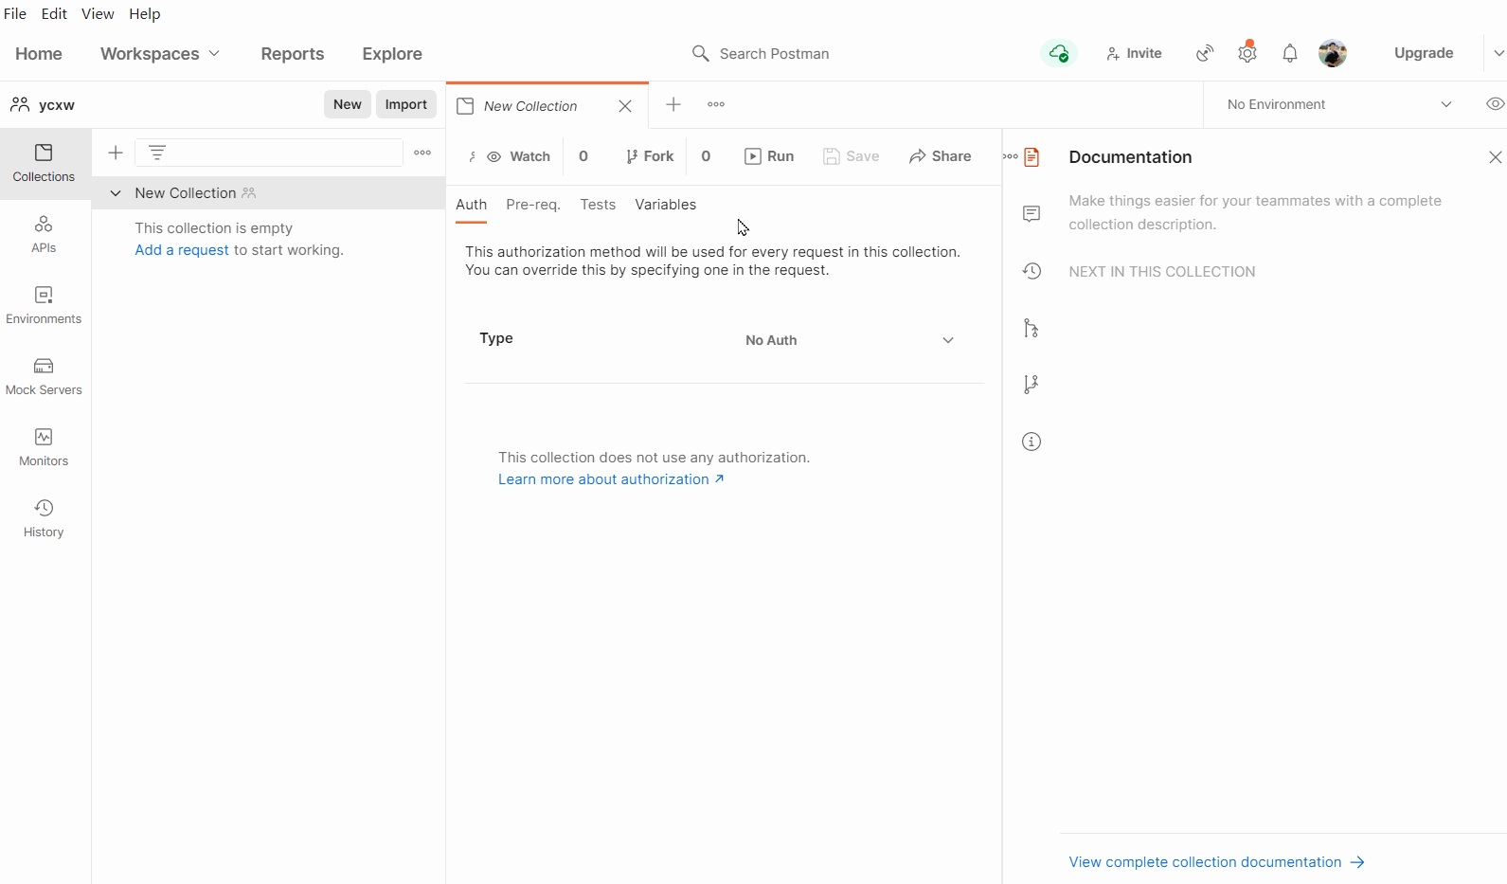Open the No Environment dropdown

1340,104
